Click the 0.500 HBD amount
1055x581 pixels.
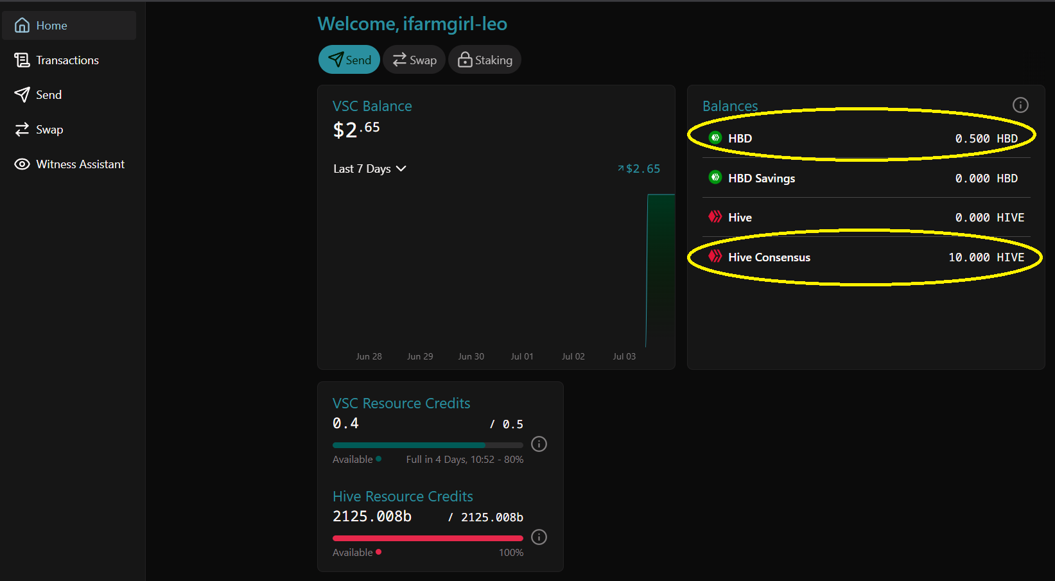(x=986, y=139)
